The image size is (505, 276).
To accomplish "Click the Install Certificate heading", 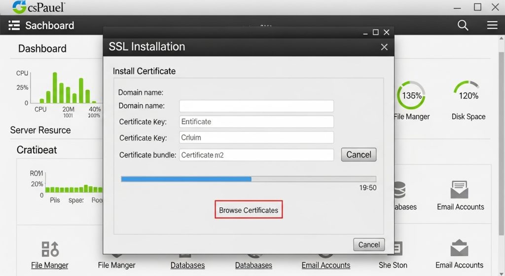I will pos(144,71).
